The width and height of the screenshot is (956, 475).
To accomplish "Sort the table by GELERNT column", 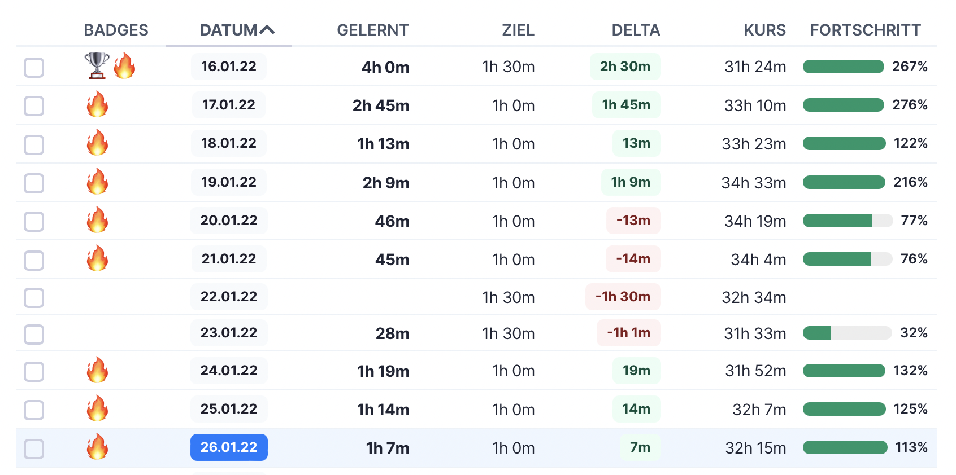I will click(x=372, y=30).
